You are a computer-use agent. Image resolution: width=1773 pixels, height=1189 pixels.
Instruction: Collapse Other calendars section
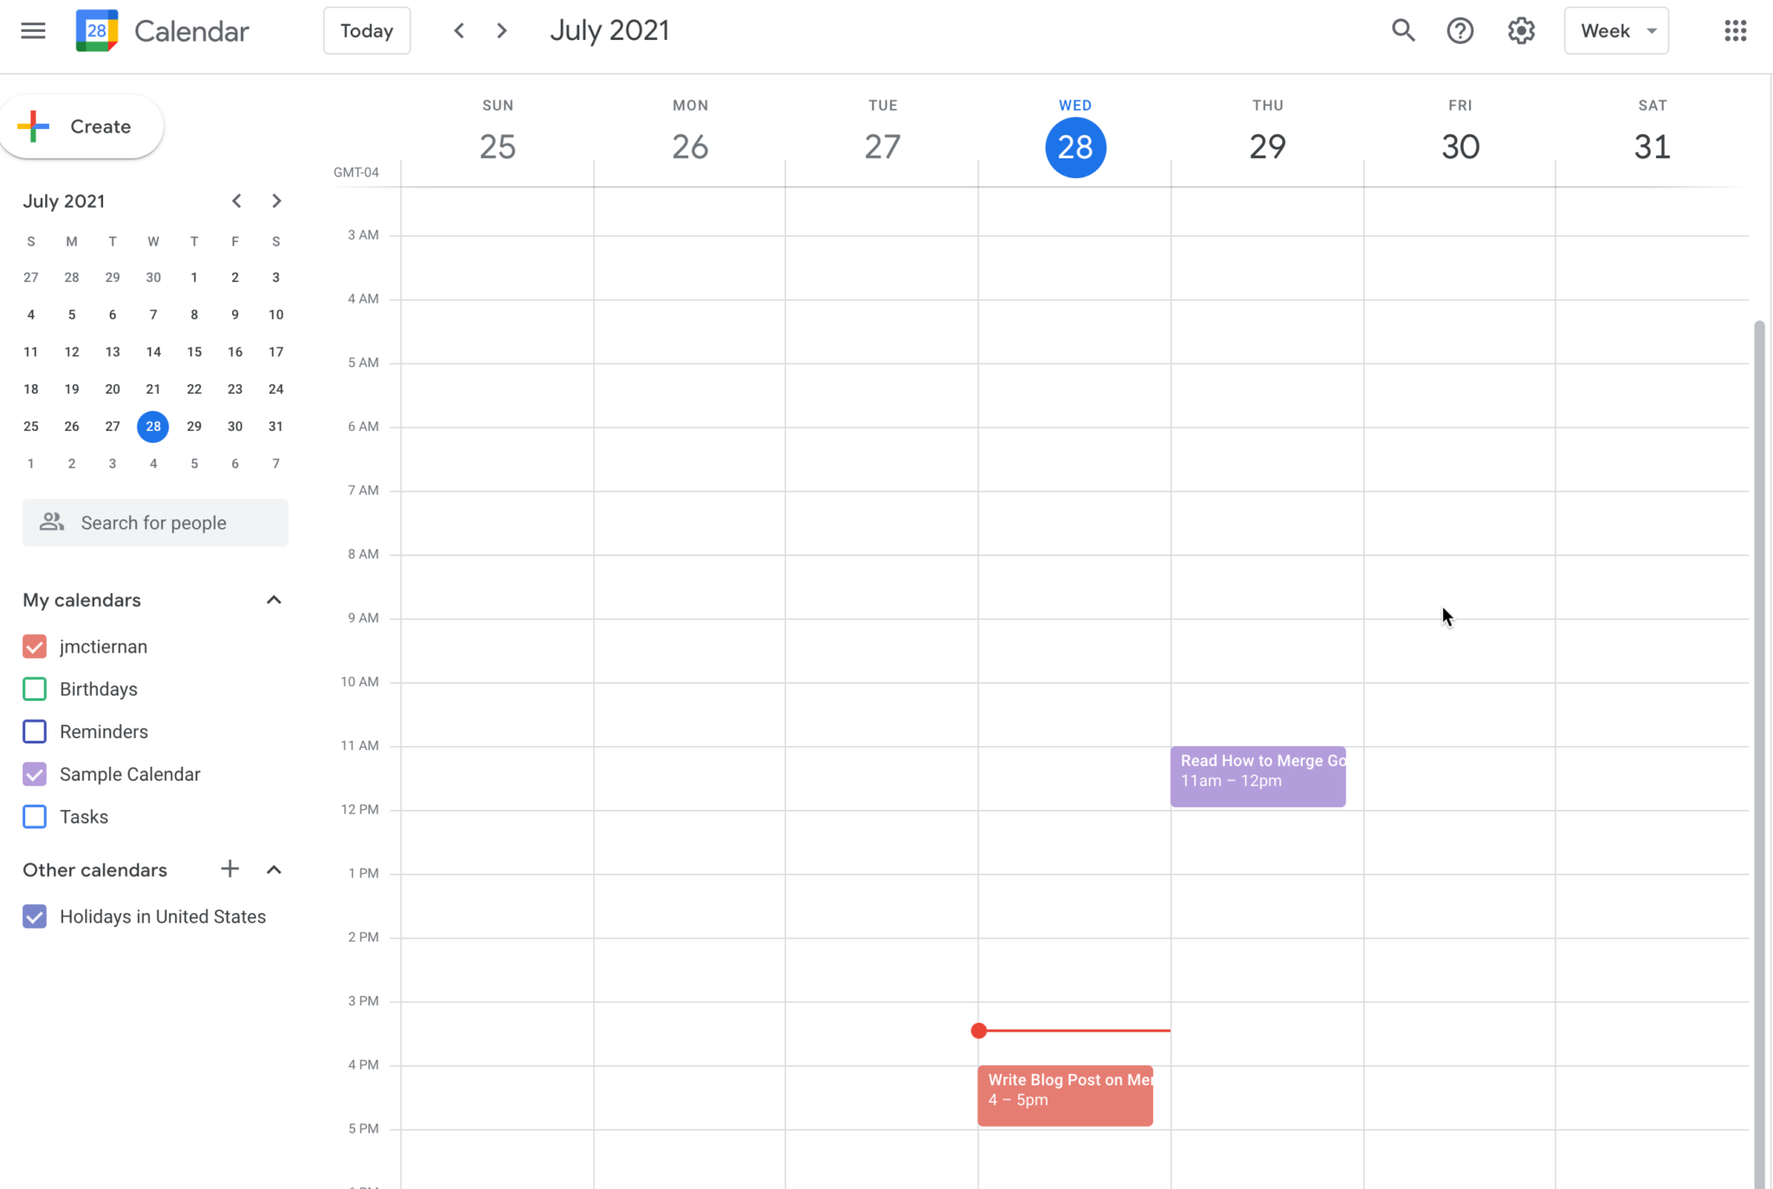click(x=274, y=870)
